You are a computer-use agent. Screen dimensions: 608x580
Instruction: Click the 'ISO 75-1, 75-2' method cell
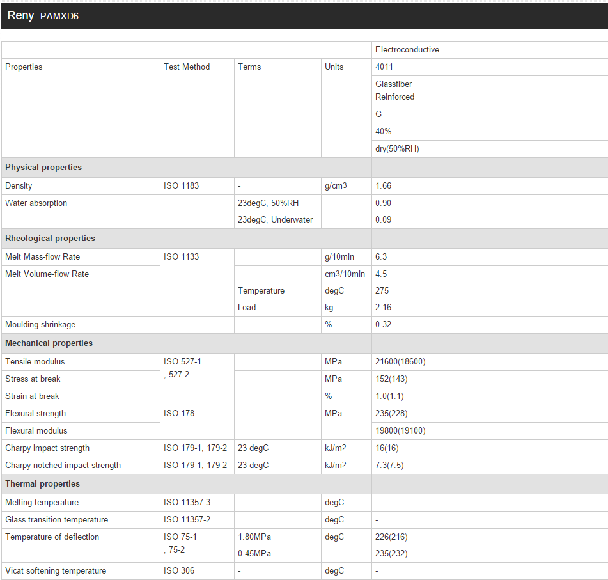pyautogui.click(x=197, y=545)
